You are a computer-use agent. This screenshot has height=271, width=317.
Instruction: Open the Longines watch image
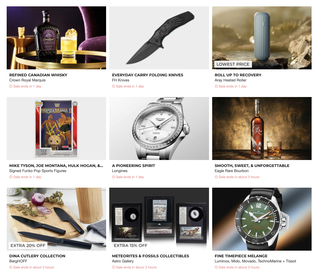click(159, 129)
